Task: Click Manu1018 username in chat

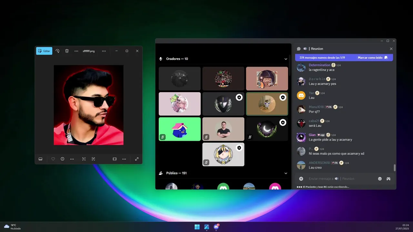Action: 316,107
